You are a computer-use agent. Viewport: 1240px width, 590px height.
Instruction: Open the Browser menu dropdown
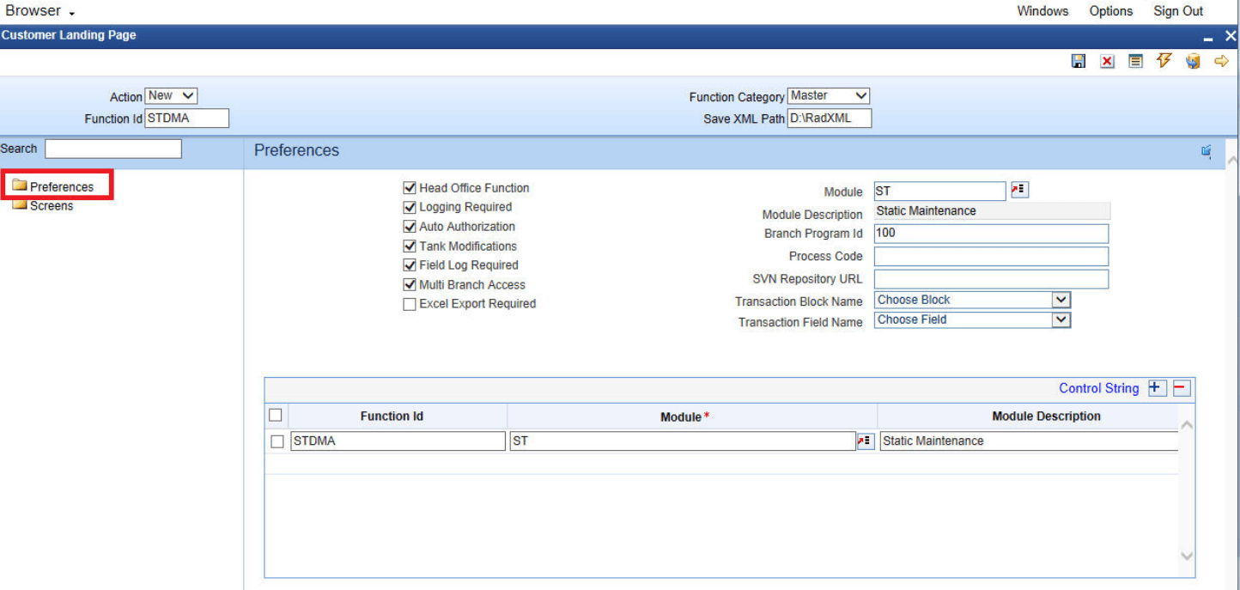click(40, 11)
